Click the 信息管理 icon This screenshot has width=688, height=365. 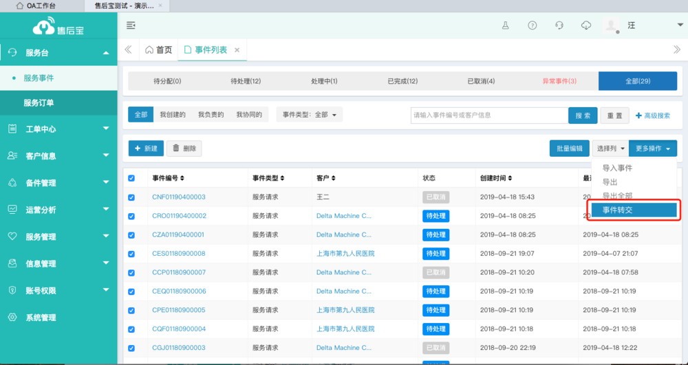[12, 263]
